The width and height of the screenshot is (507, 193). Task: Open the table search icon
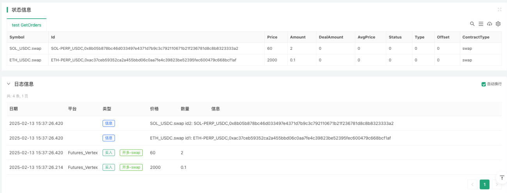472,24
